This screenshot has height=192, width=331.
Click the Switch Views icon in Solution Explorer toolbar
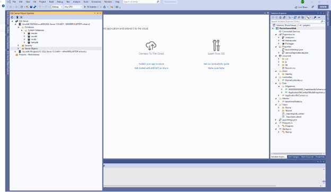tap(284, 18)
